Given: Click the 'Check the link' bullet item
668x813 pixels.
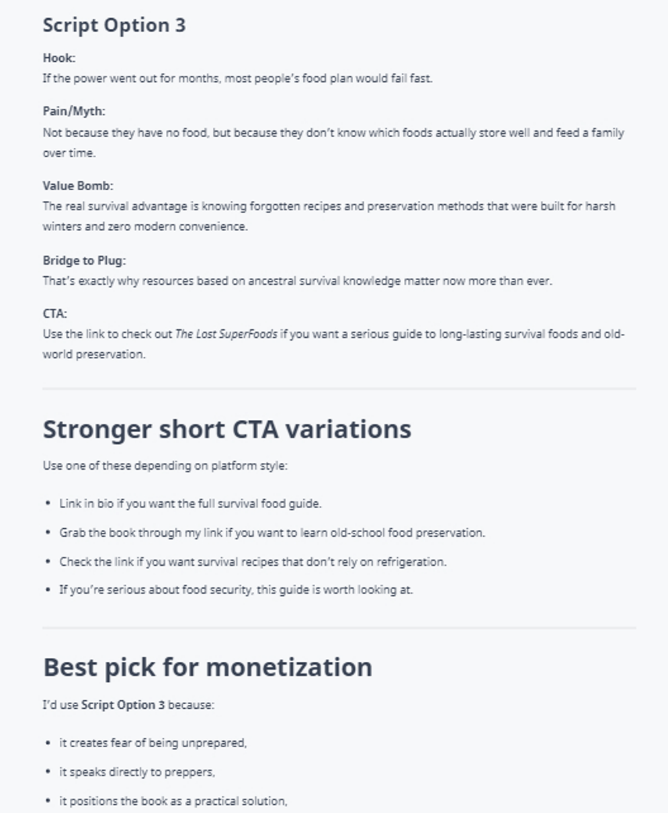Looking at the screenshot, I should coord(253,562).
